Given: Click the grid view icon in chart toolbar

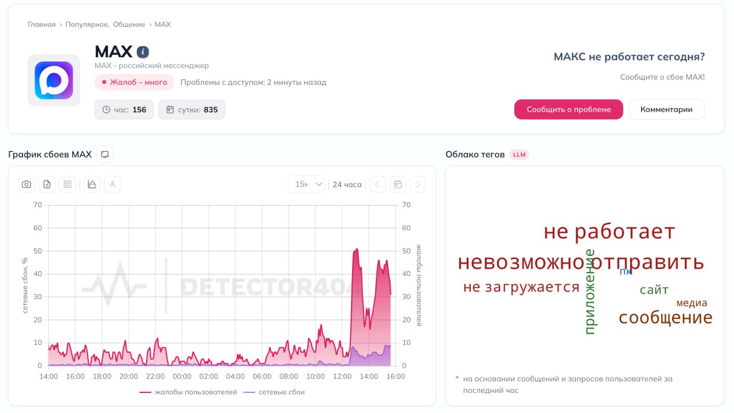Looking at the screenshot, I should (68, 184).
